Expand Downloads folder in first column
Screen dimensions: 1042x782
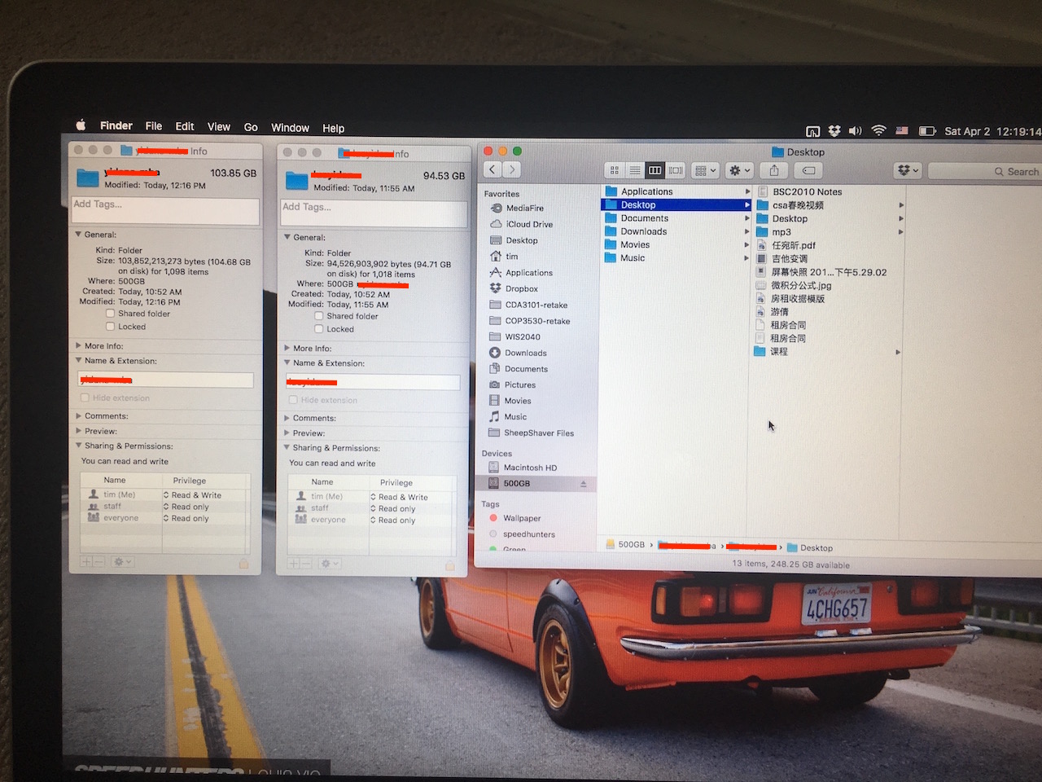tap(747, 231)
